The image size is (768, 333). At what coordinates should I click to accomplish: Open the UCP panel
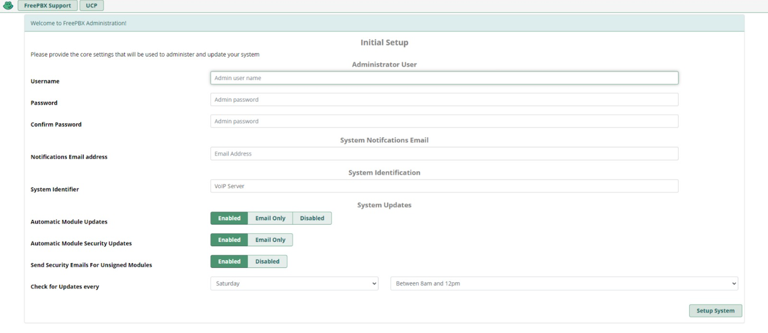click(91, 5)
